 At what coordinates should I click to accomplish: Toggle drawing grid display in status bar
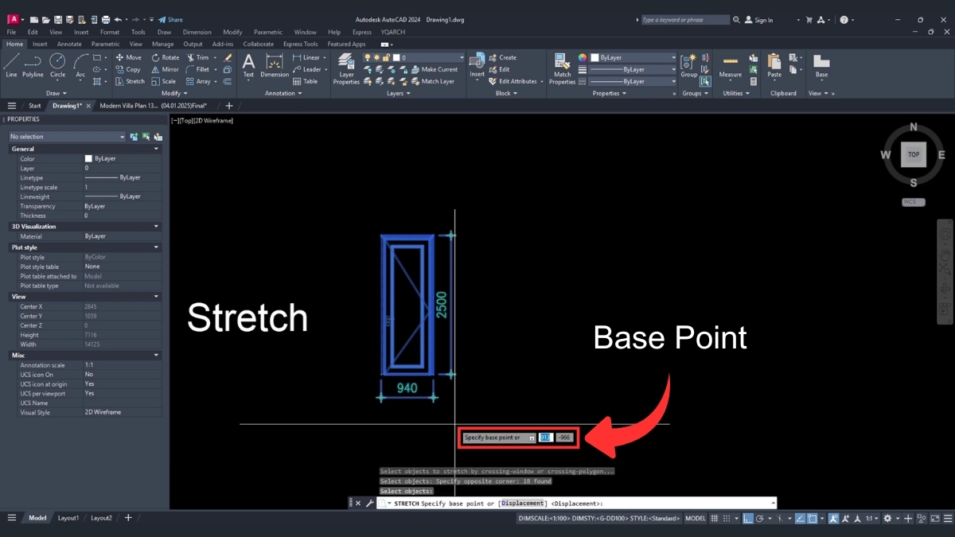[714, 518]
